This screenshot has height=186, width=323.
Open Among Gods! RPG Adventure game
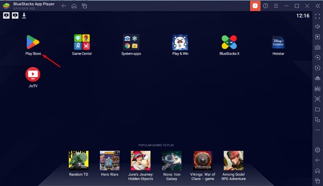[233, 160]
